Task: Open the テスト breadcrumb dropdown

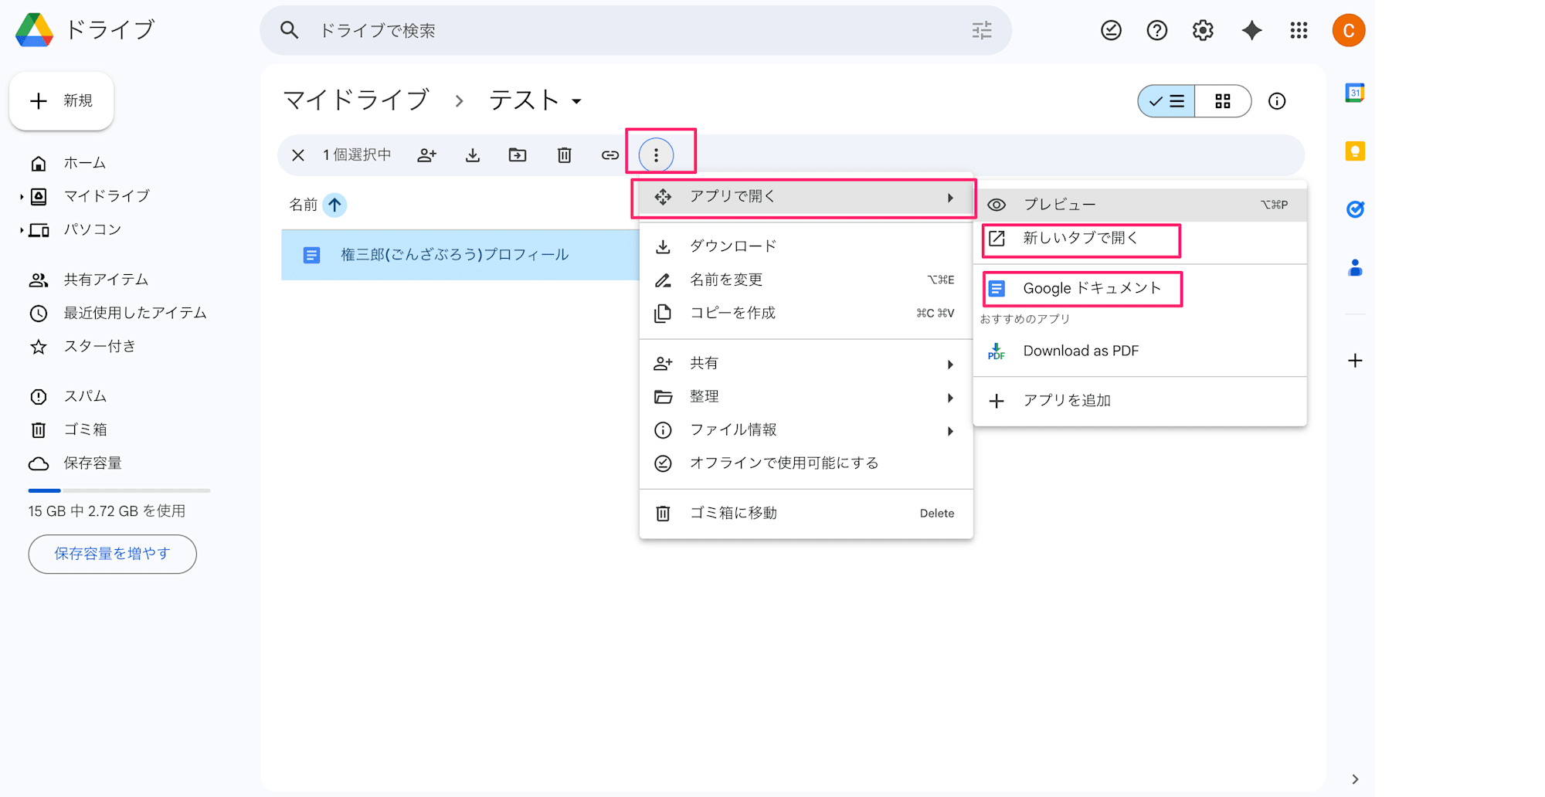Action: click(x=576, y=100)
